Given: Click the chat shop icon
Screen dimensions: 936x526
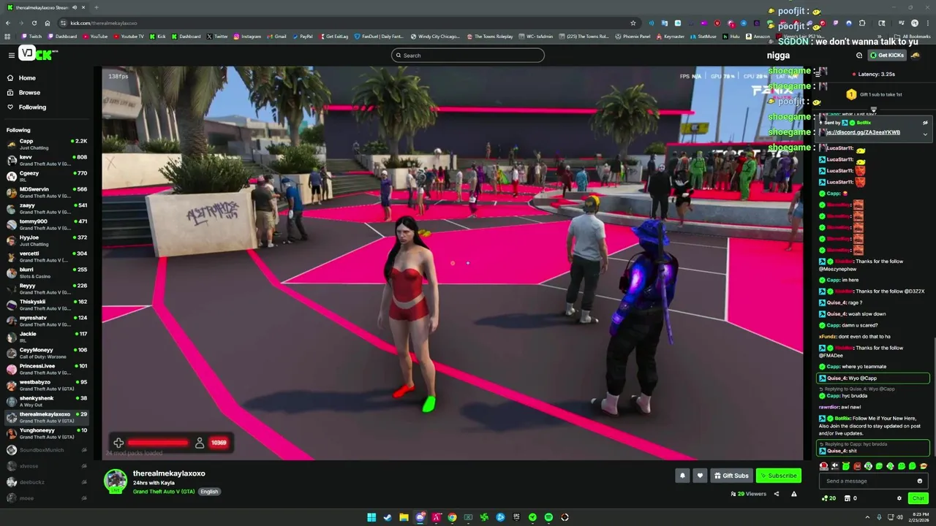Looking at the screenshot, I should coord(848,498).
